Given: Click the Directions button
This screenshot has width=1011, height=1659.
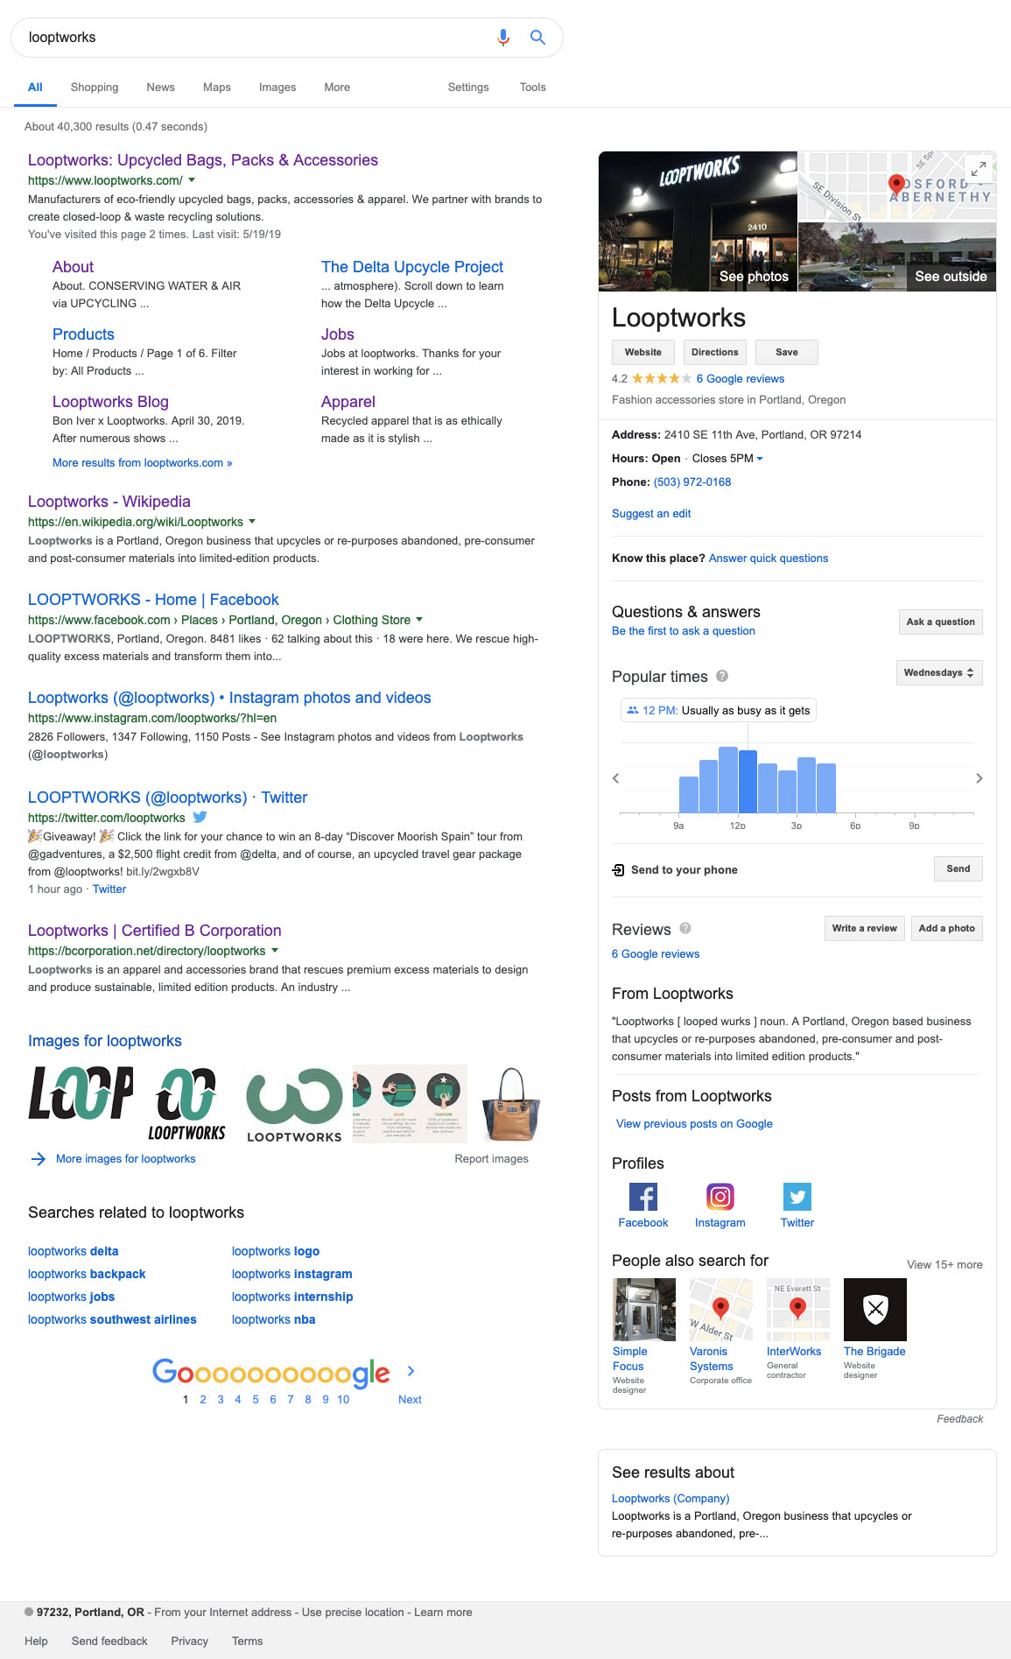Looking at the screenshot, I should coord(714,352).
